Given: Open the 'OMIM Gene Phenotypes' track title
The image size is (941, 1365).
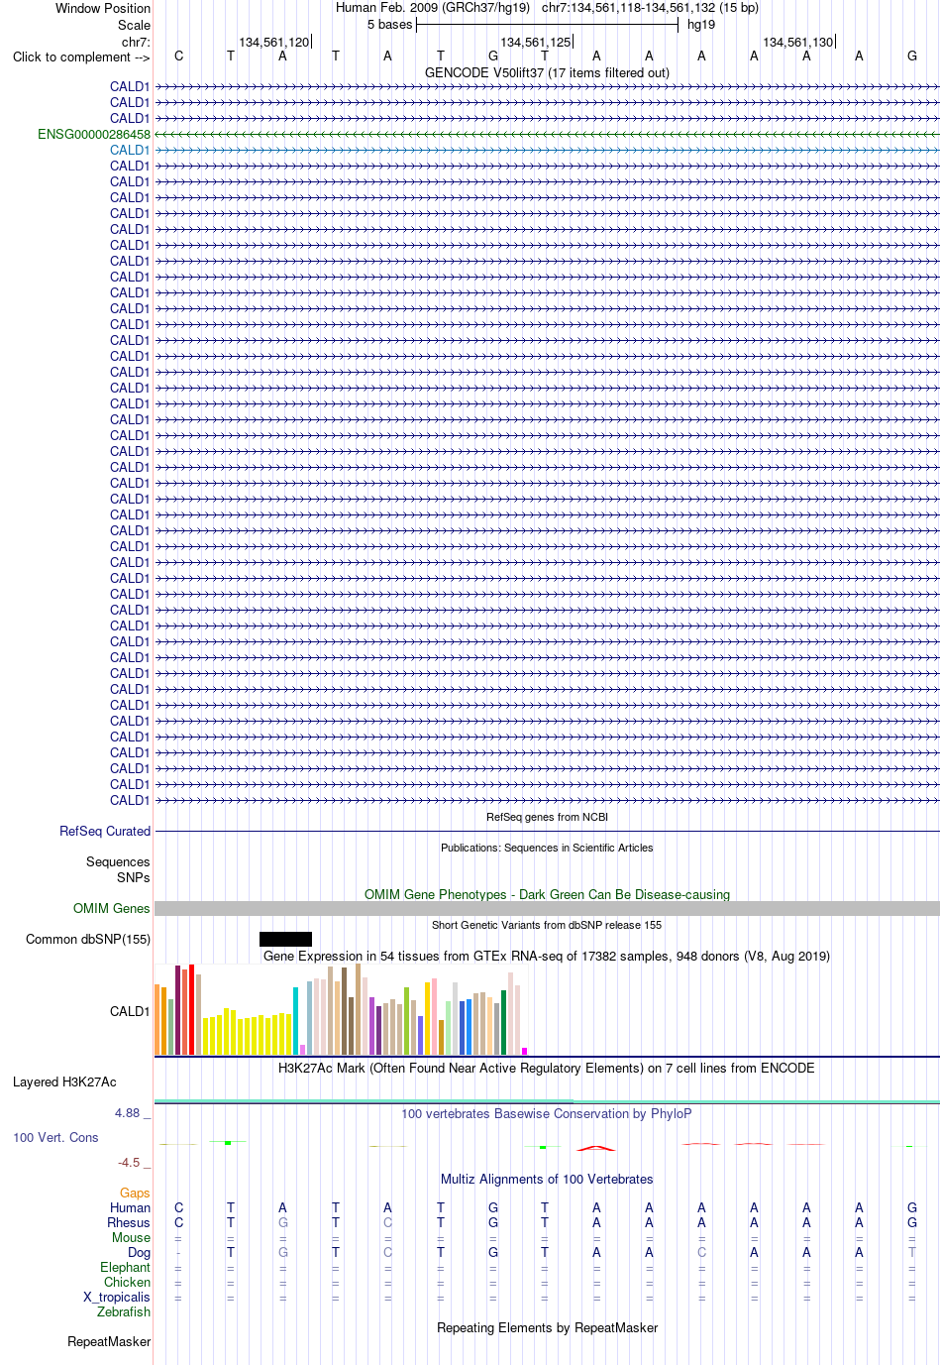Looking at the screenshot, I should (547, 894).
